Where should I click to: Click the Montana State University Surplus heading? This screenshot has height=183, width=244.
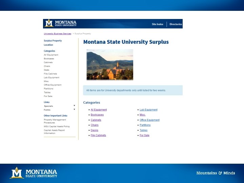126,42
